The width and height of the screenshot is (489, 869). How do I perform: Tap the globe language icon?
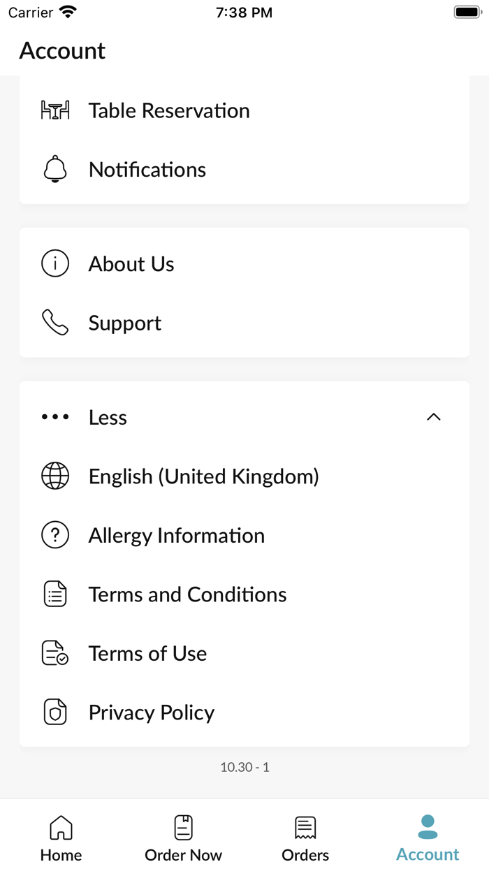55,476
